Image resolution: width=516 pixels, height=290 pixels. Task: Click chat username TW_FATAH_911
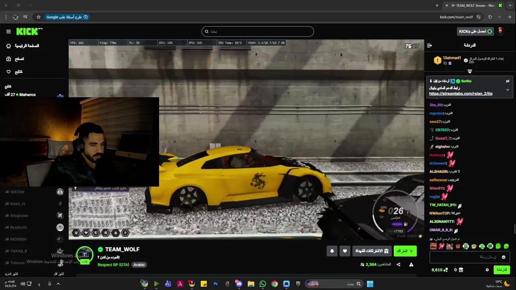pos(443,205)
